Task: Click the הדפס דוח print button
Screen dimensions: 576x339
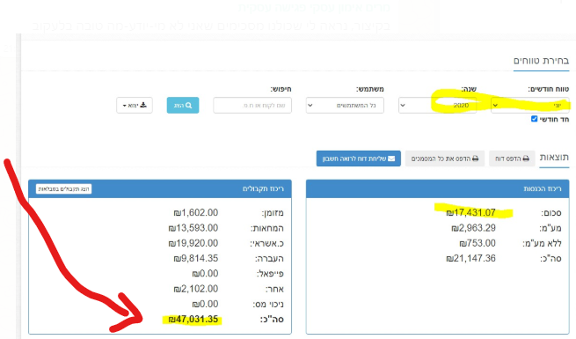Action: click(x=512, y=158)
